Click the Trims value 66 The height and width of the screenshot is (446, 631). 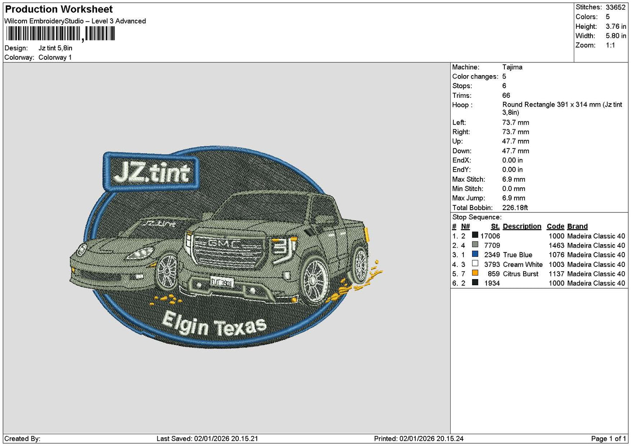[x=506, y=95]
